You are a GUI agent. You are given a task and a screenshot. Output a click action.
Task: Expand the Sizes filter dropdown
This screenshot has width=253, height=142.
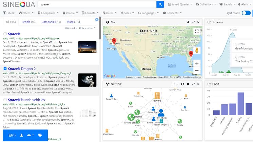[127, 13]
